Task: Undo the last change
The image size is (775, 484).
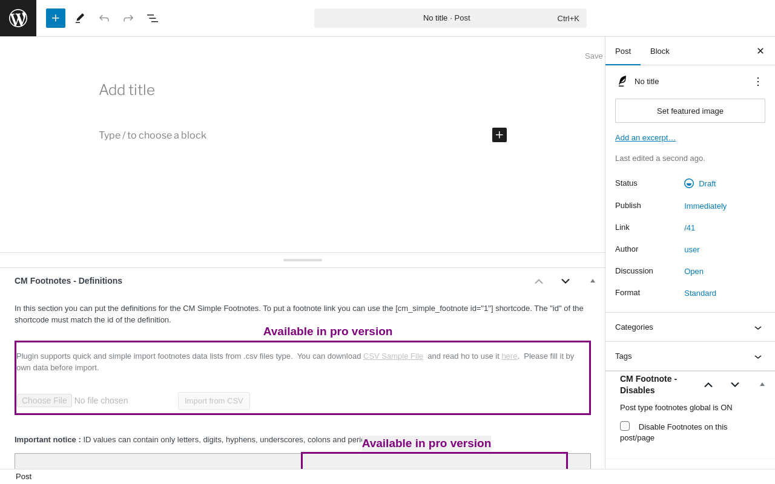Action: coord(104,18)
